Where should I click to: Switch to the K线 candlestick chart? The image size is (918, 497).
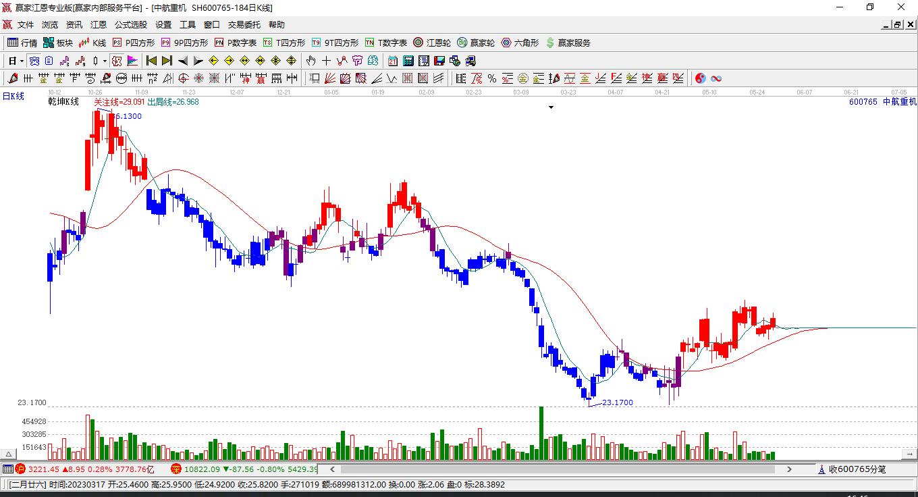[x=92, y=43]
